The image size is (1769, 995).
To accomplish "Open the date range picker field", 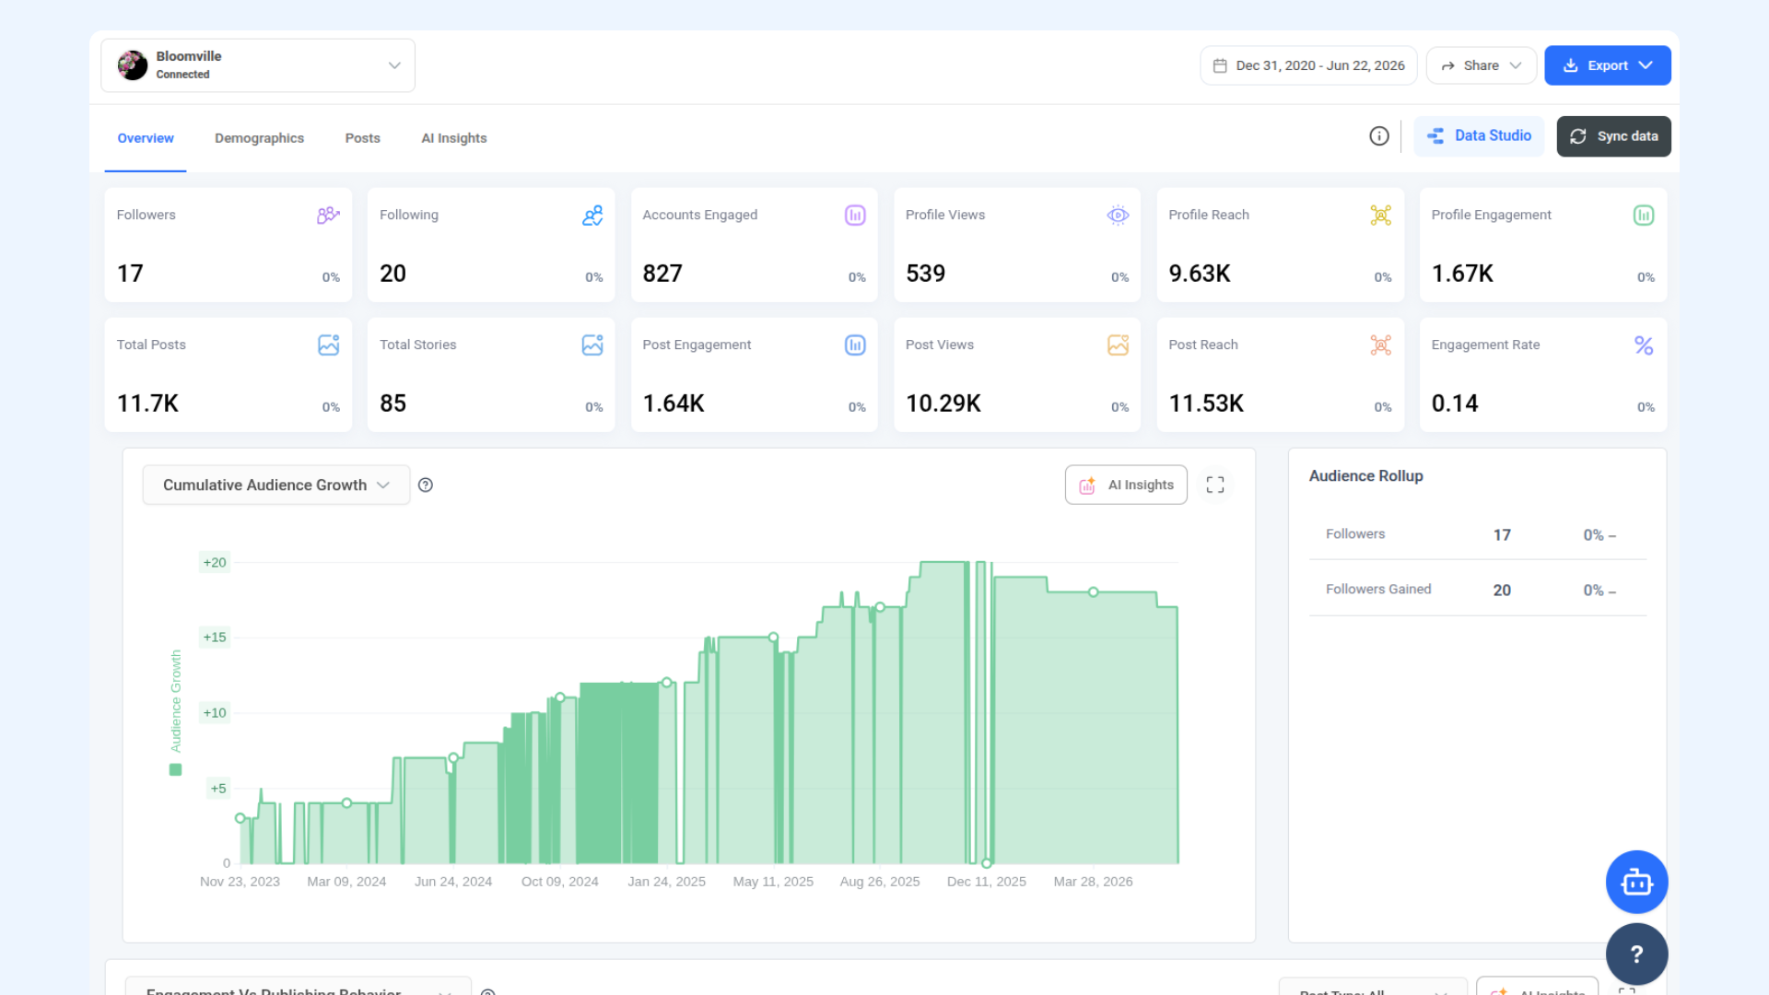I will (1308, 65).
